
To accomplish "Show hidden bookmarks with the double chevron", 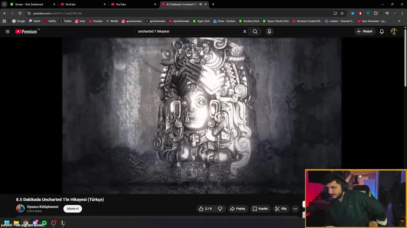I will pyautogui.click(x=399, y=21).
